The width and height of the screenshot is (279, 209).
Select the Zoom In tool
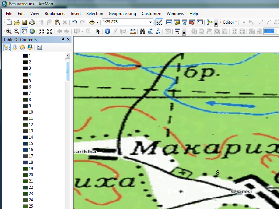click(x=9, y=31)
